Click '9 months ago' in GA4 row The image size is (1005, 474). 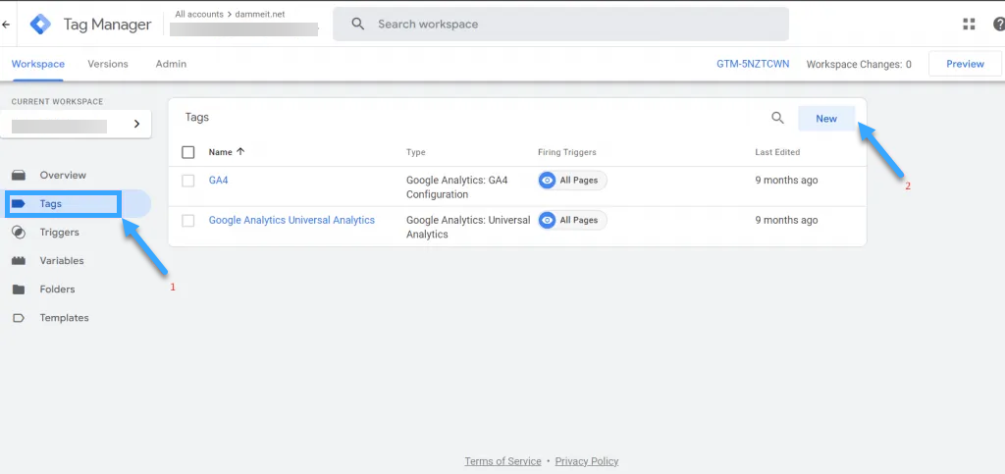(786, 181)
